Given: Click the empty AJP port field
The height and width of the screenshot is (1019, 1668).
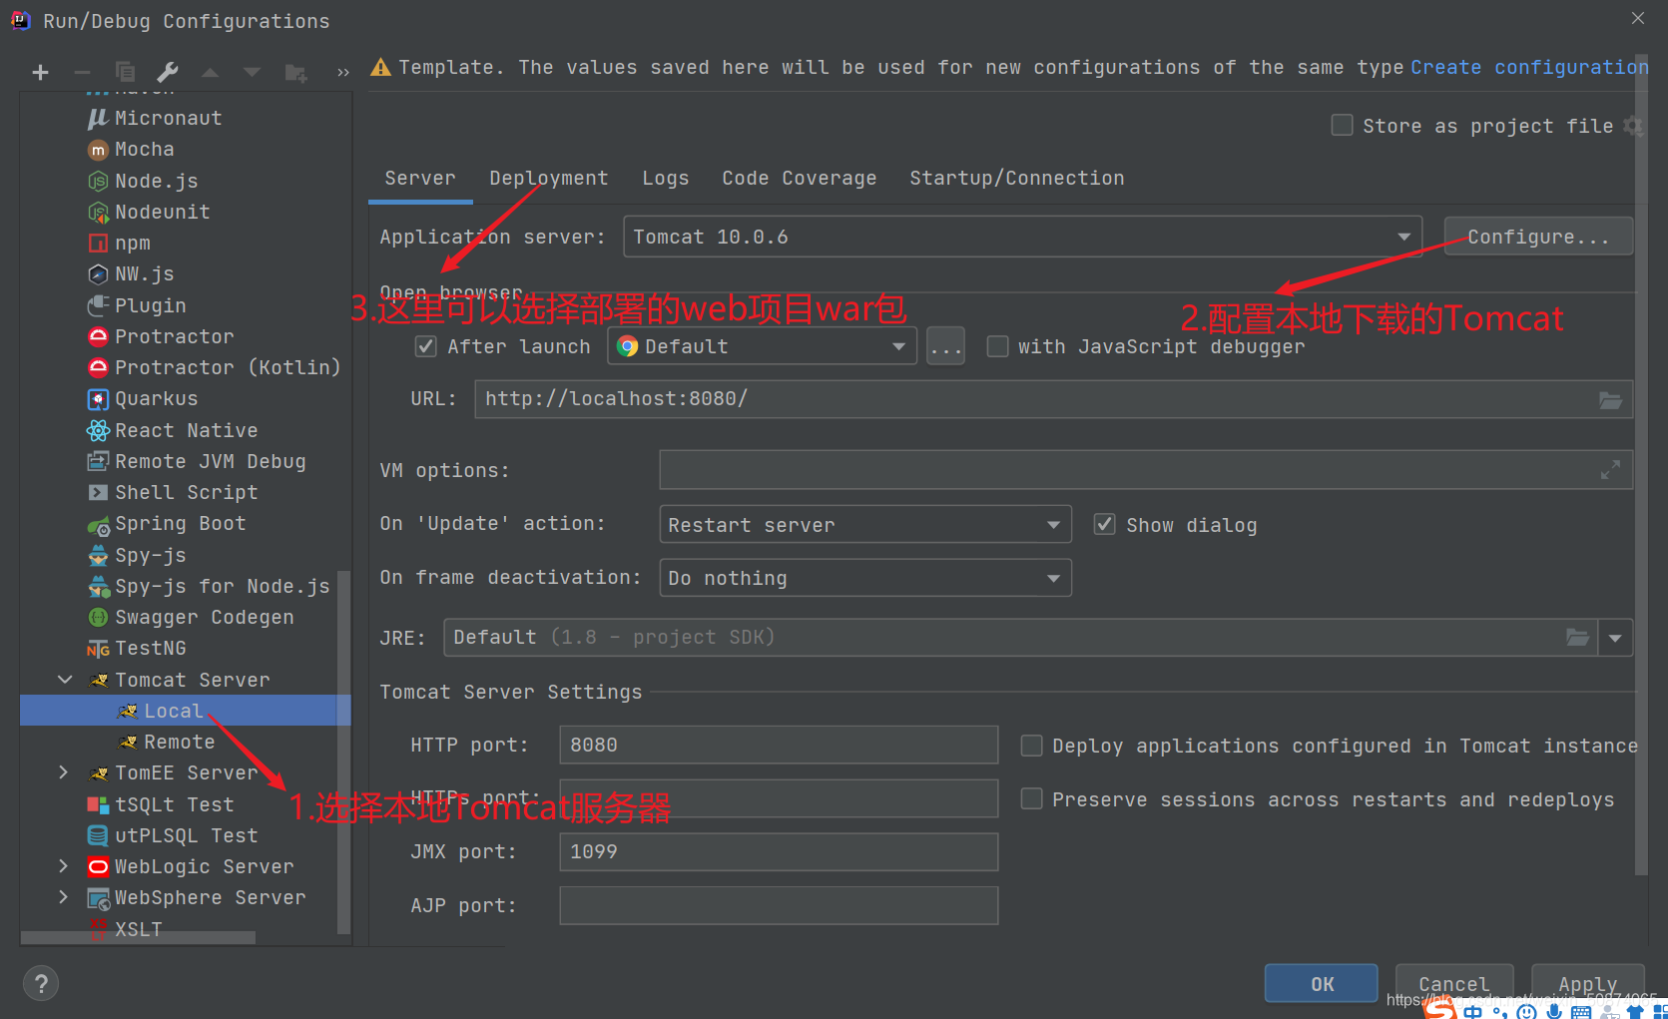Looking at the screenshot, I should (x=779, y=905).
